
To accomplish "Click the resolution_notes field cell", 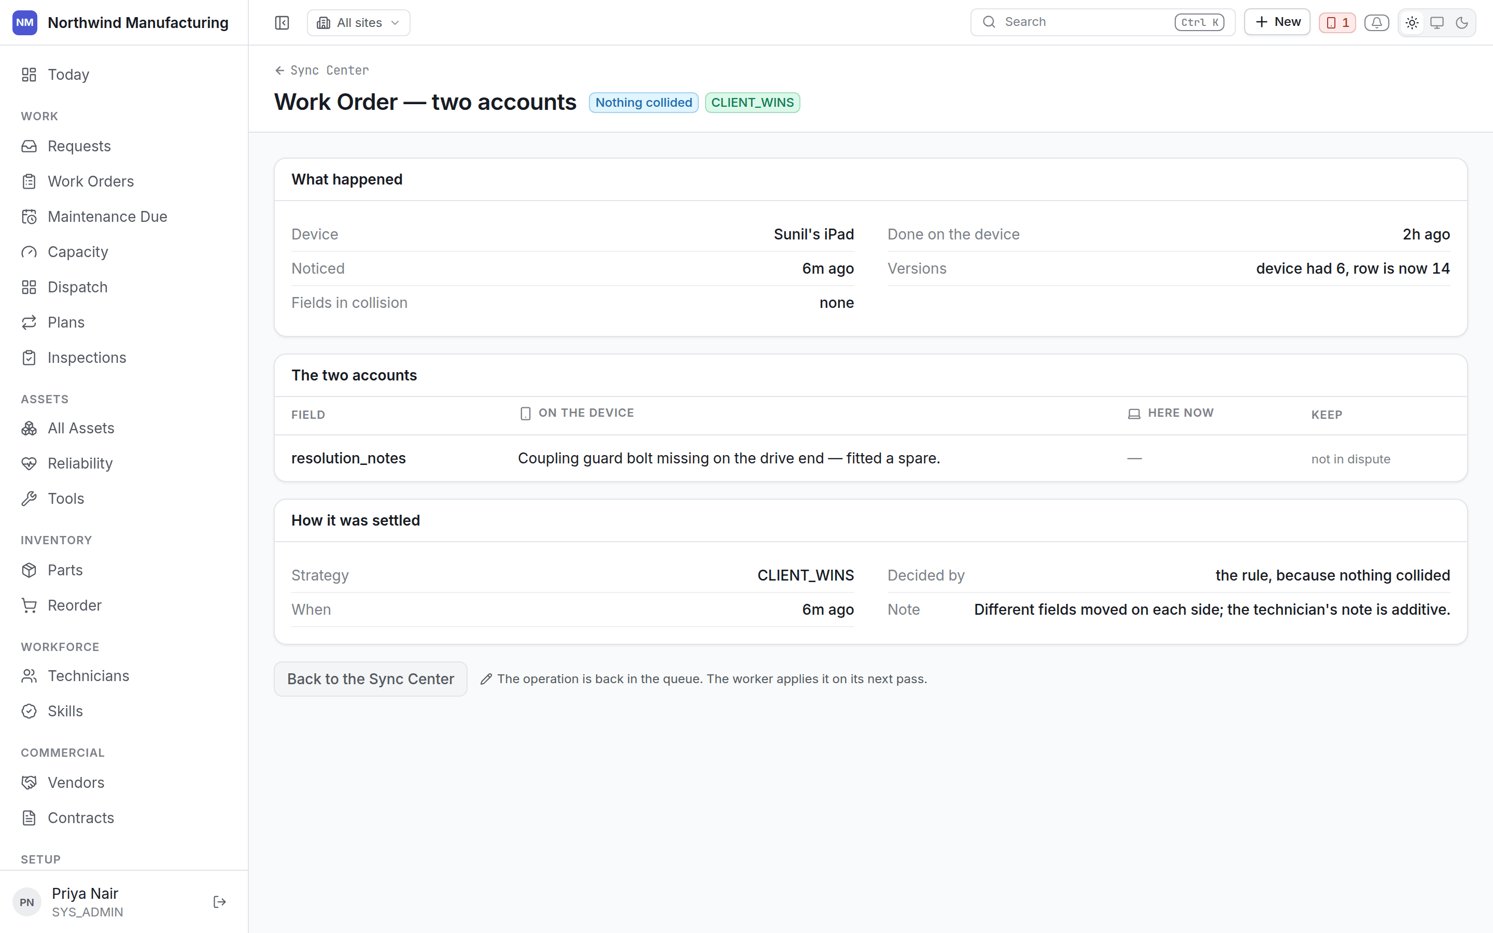I will (348, 459).
